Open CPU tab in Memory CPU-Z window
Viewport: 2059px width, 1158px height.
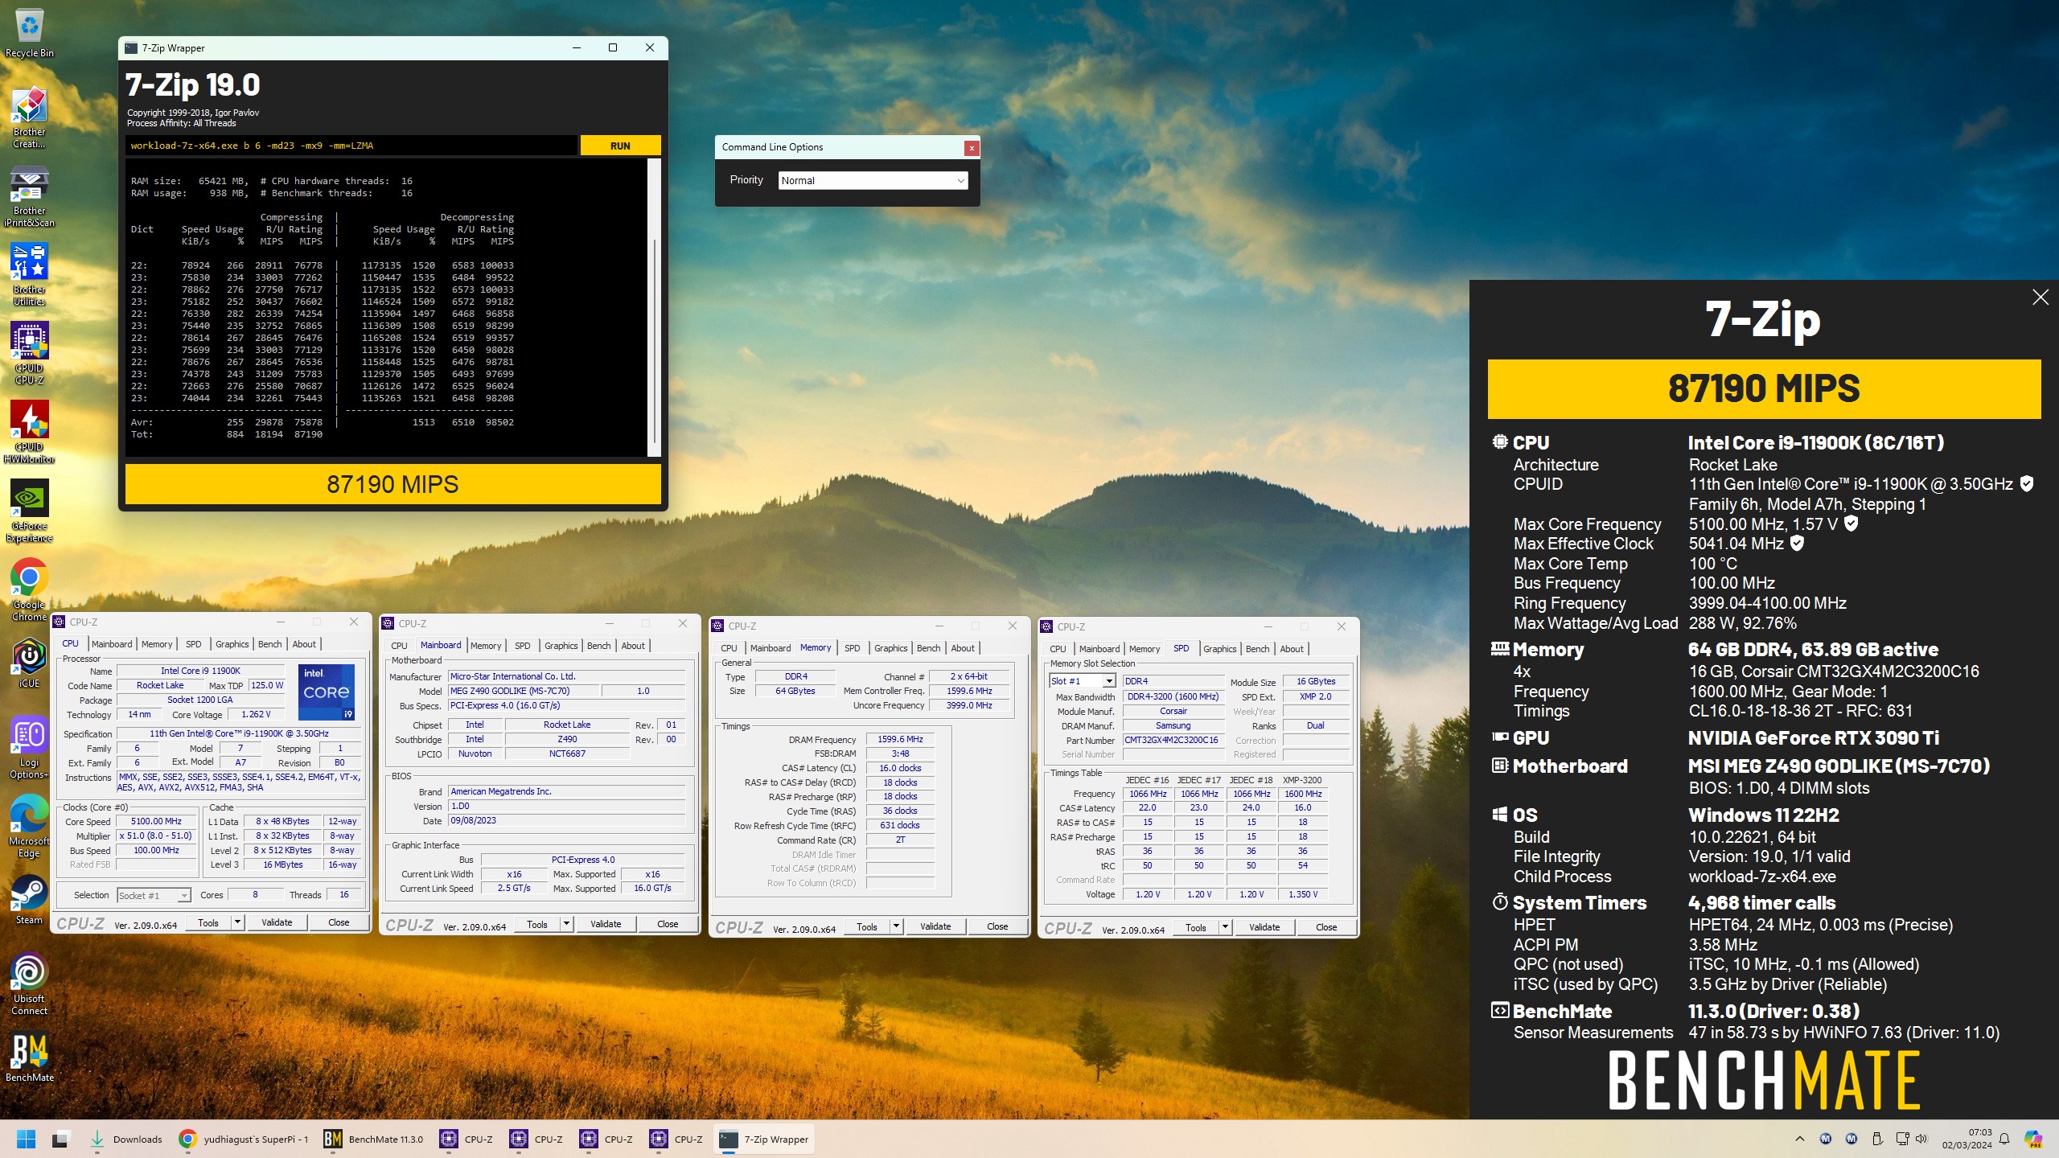[x=729, y=648]
